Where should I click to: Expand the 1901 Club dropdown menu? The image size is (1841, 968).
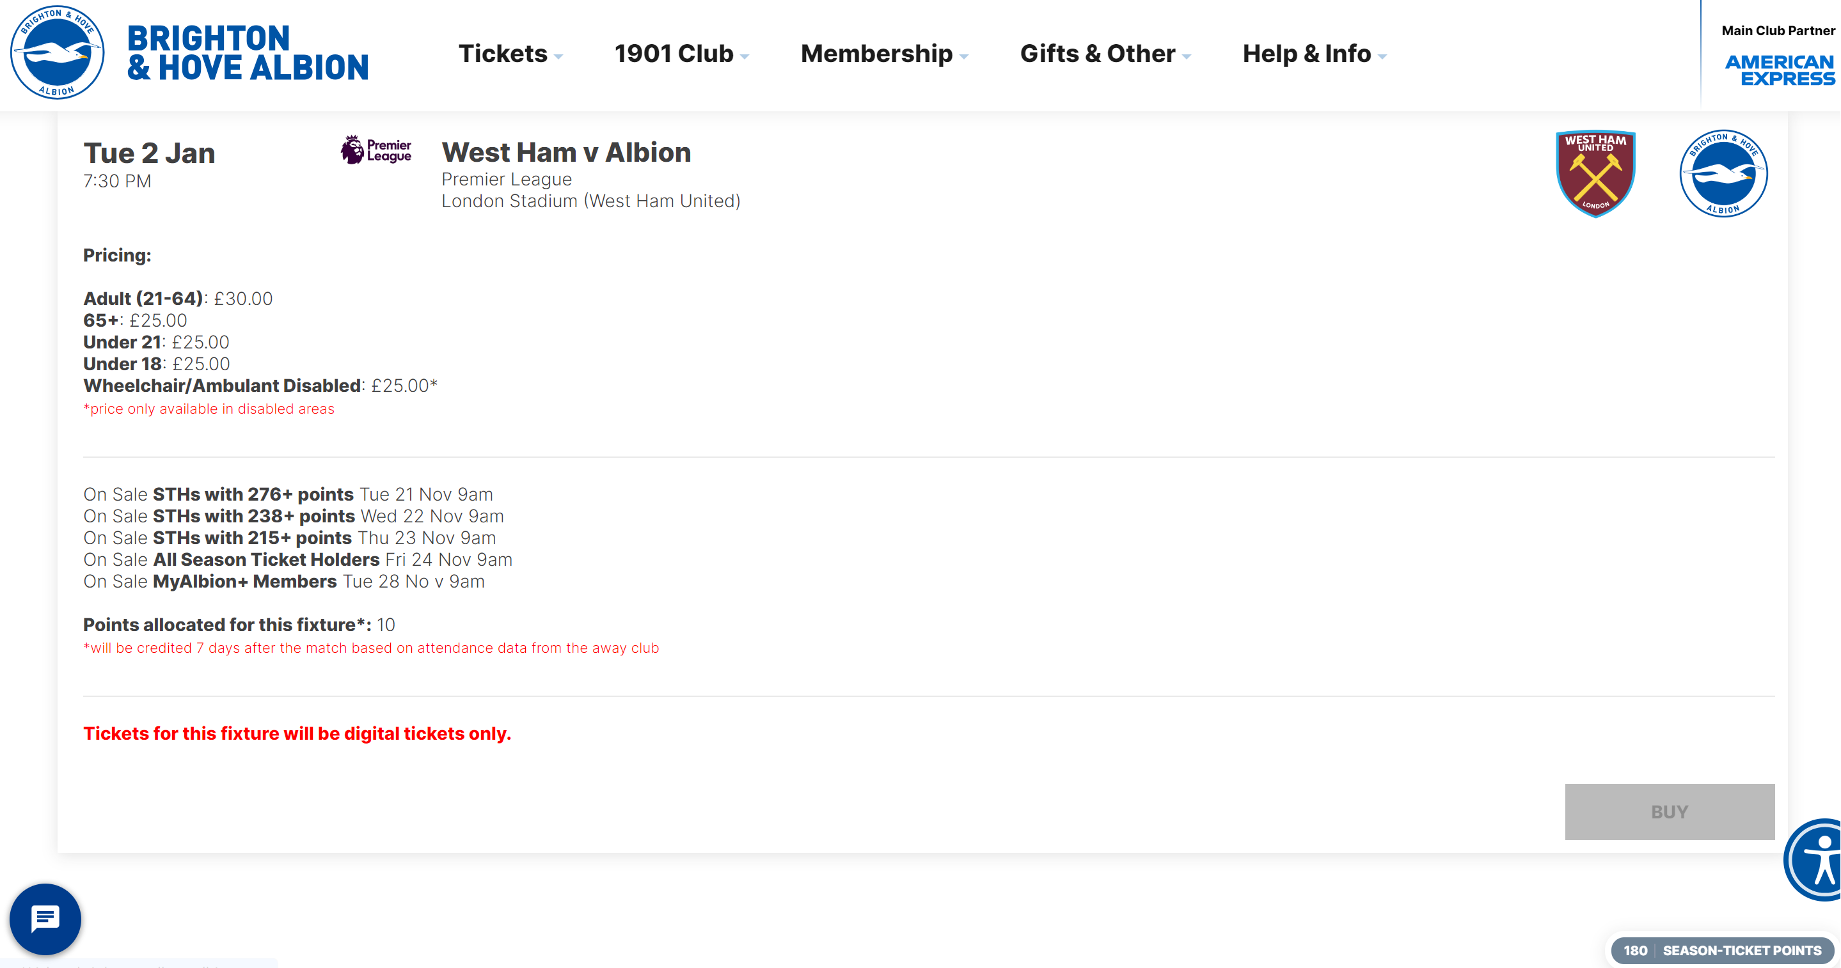click(x=681, y=54)
